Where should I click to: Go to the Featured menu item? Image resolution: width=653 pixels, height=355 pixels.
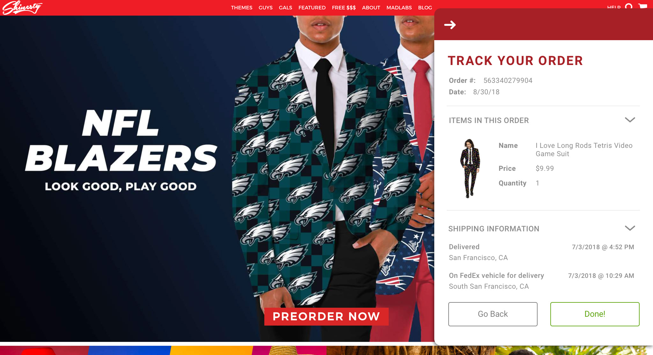(312, 8)
